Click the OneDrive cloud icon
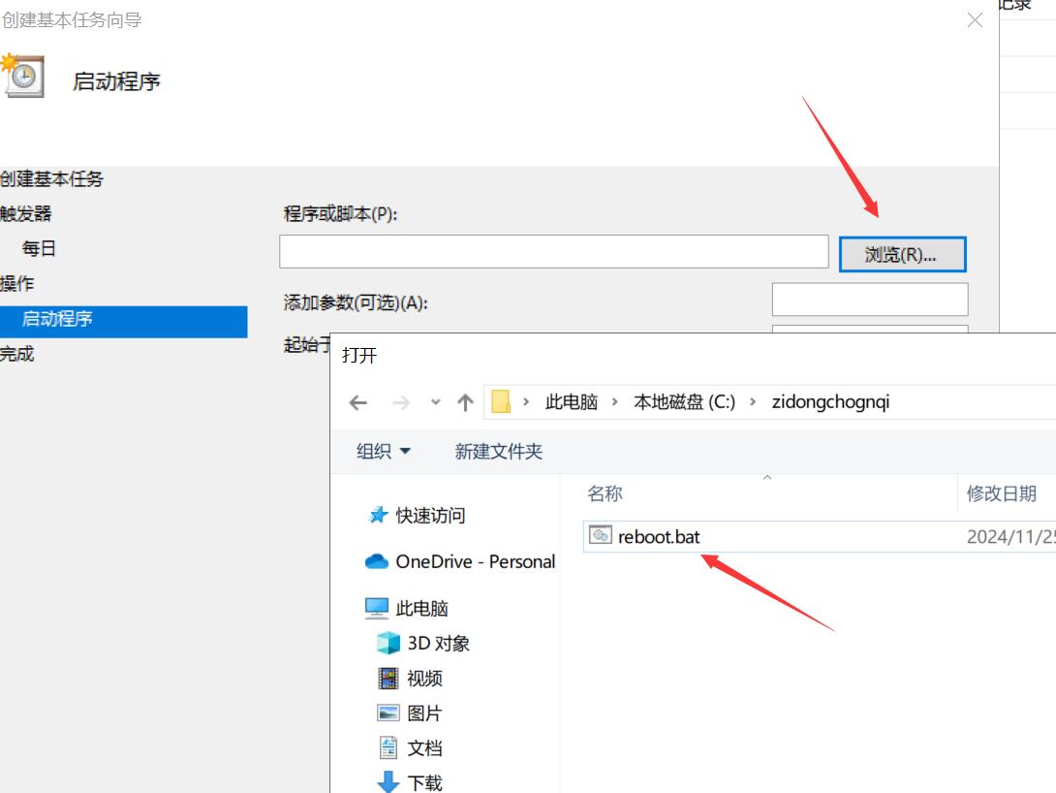 click(377, 561)
